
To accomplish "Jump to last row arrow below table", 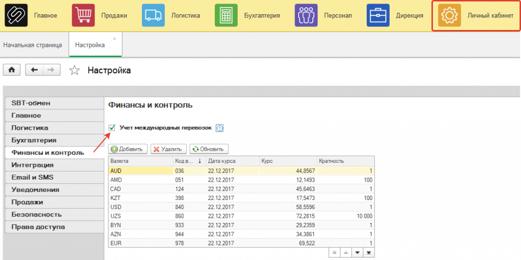I will pos(368,252).
